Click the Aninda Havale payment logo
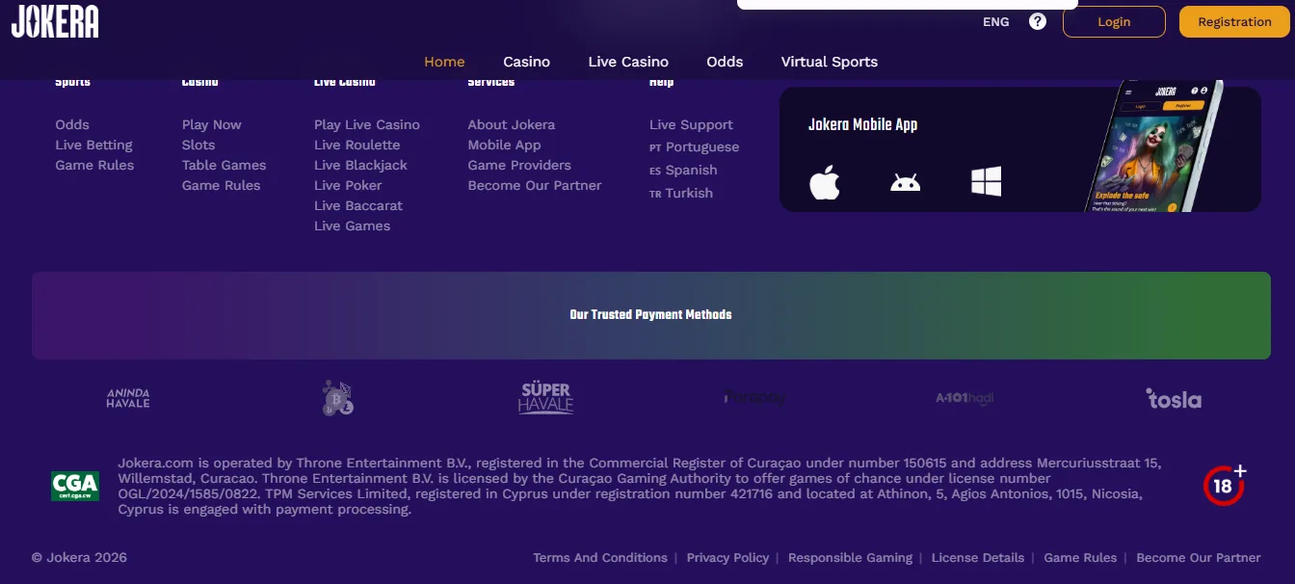 tap(128, 398)
